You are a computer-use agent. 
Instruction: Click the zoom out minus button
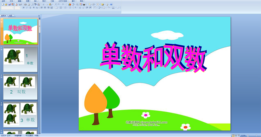pos(248,136)
